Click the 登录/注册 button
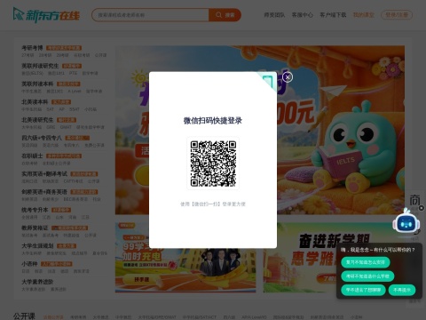Viewport: 426px width, 320px height. pos(397,15)
